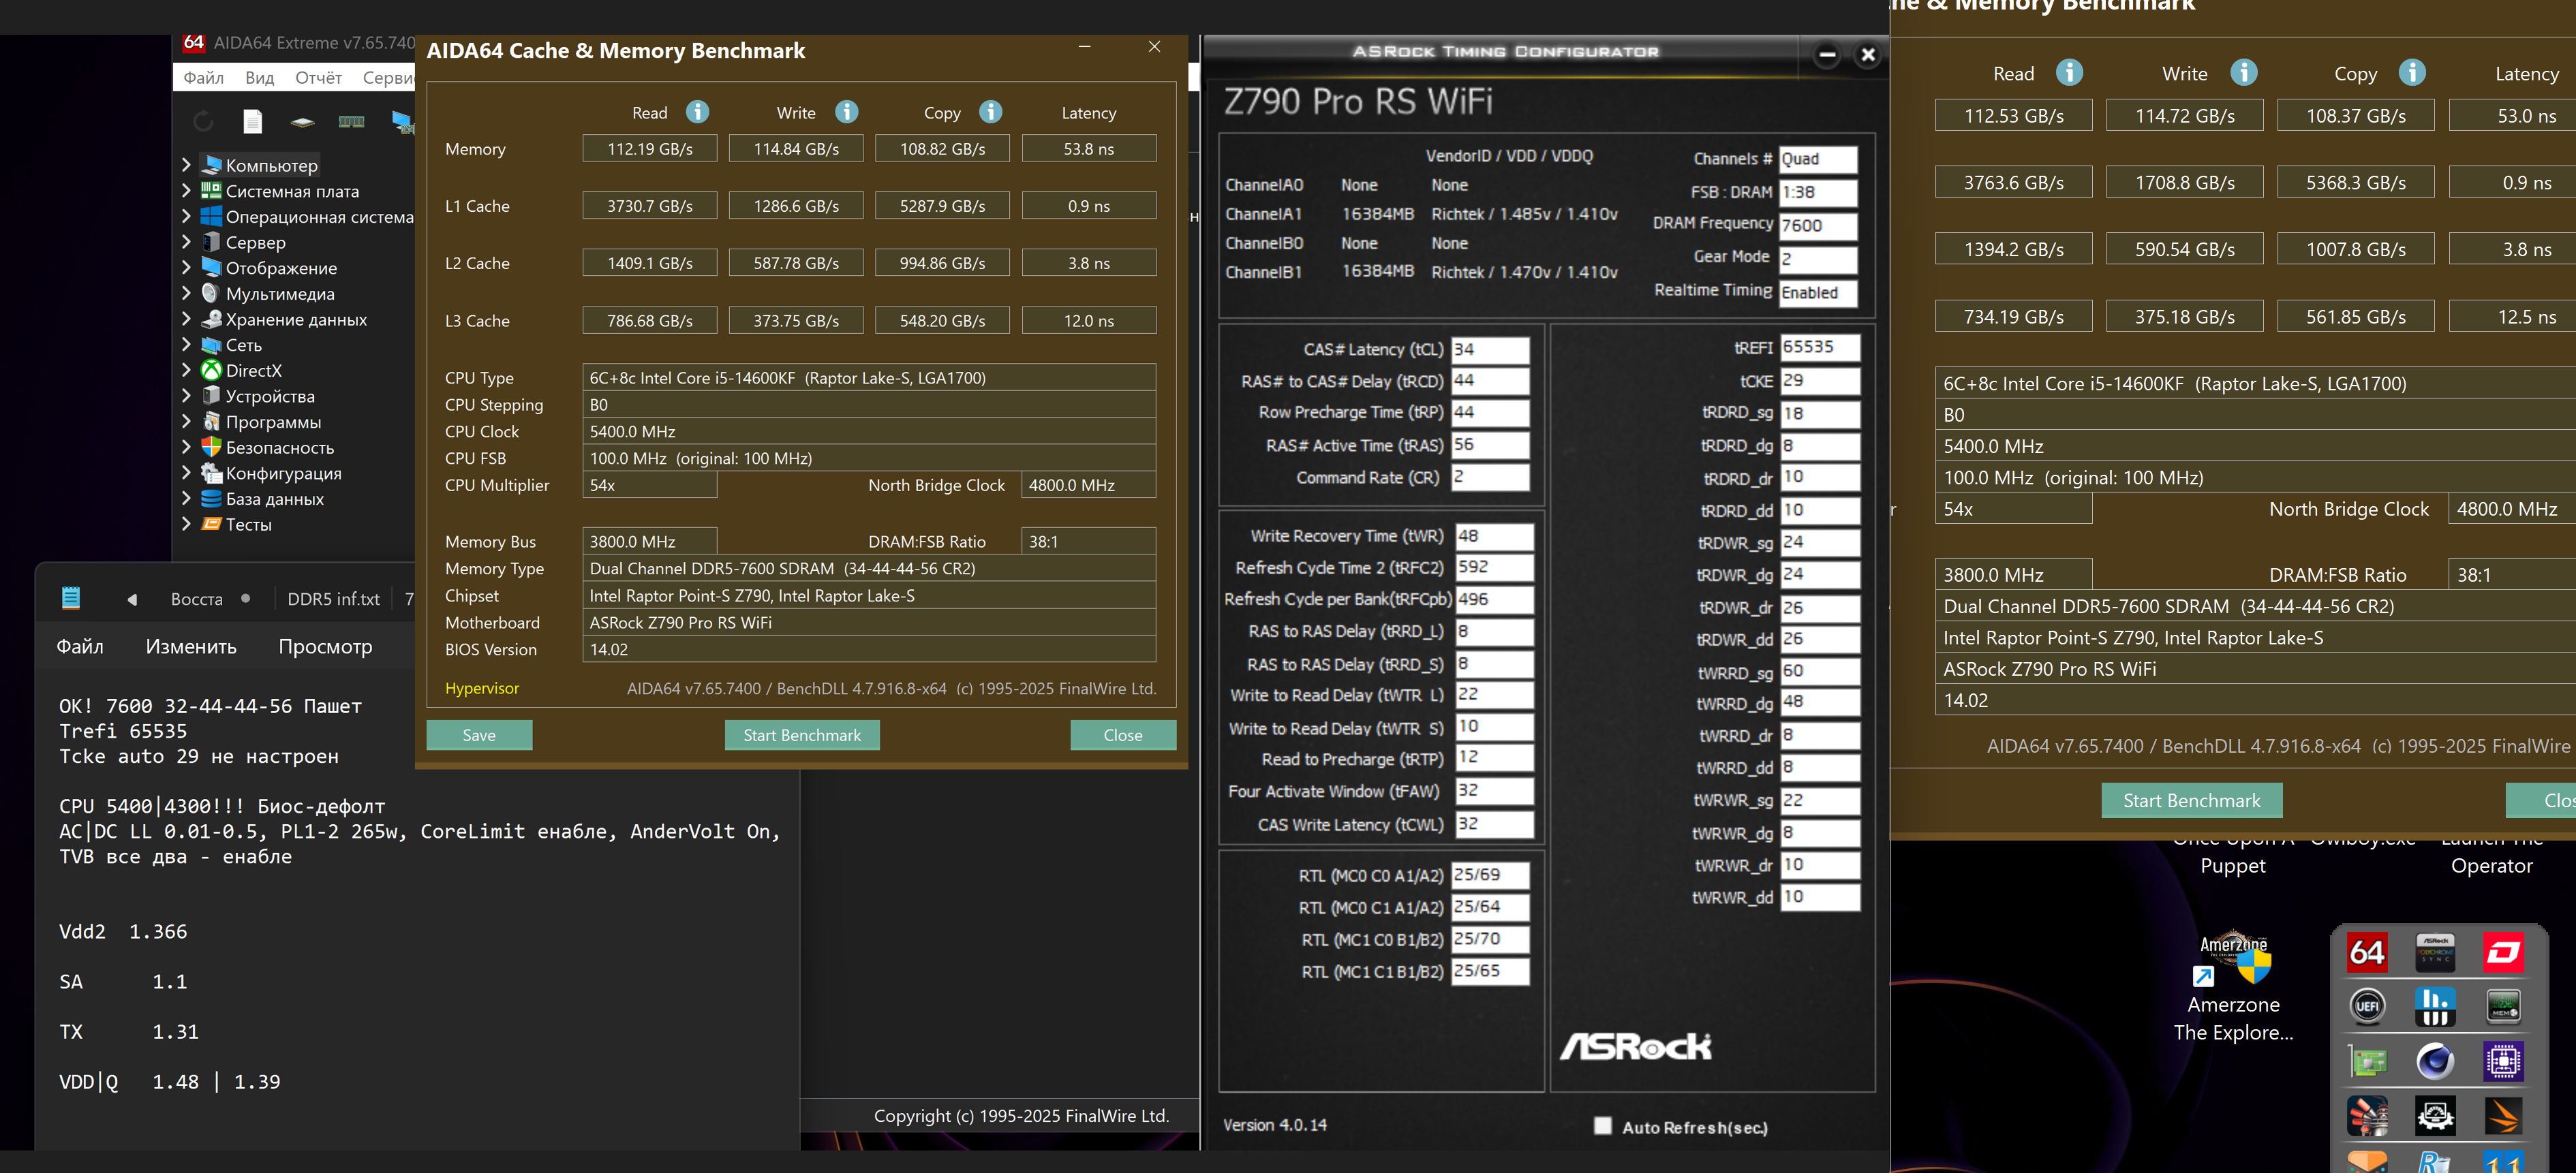
Task: Click the memory module icon in AIDA64 toolbar
Action: tap(351, 122)
